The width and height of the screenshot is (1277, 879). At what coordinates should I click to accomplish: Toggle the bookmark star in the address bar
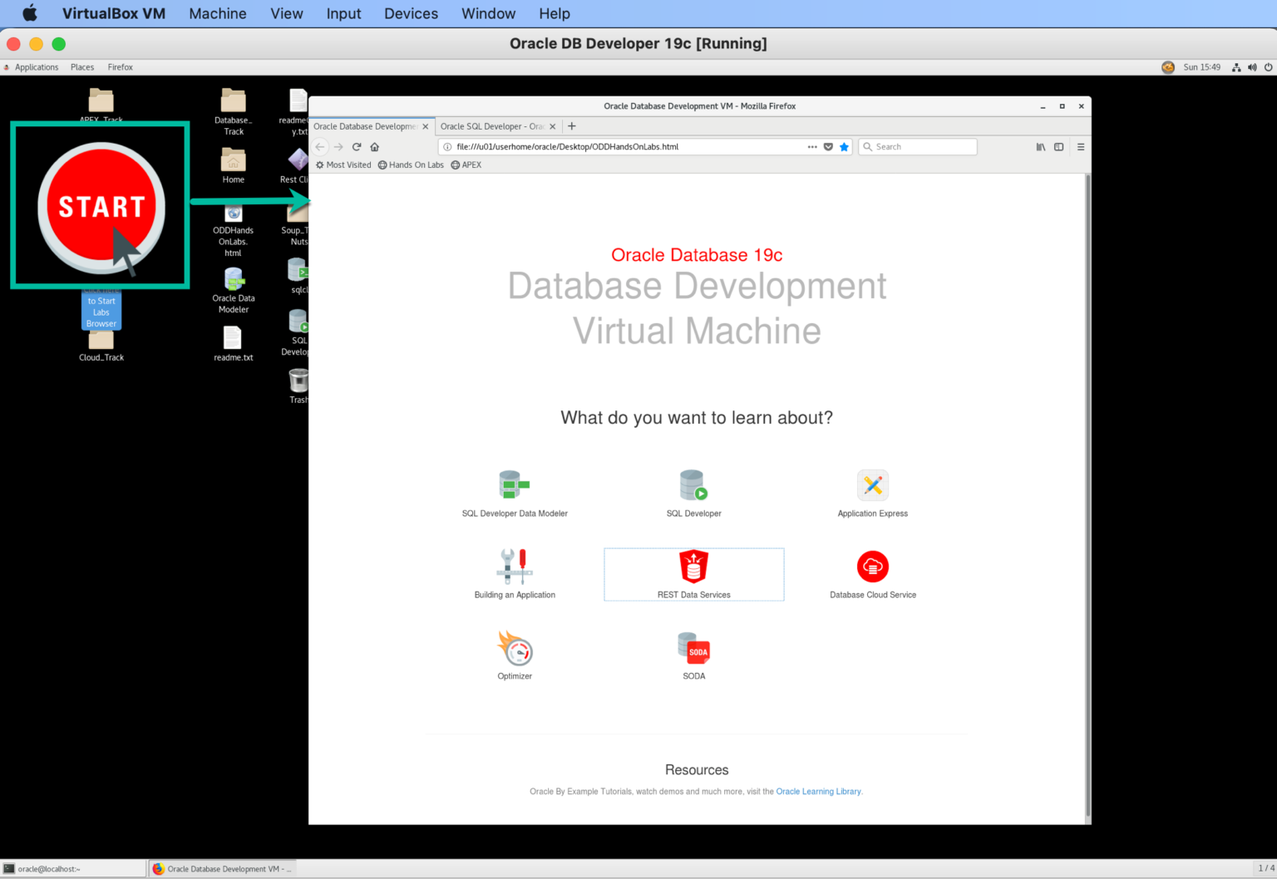pos(844,146)
